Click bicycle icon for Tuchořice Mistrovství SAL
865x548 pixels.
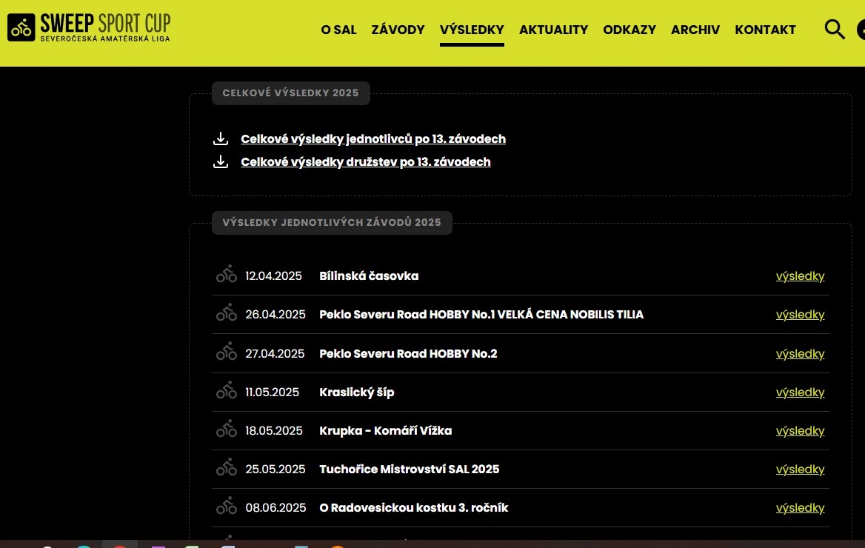tap(227, 469)
